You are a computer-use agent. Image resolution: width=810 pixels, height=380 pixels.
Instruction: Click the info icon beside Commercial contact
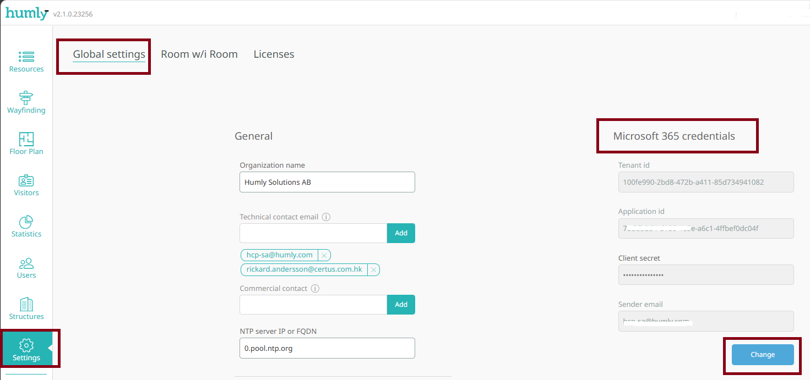click(315, 289)
